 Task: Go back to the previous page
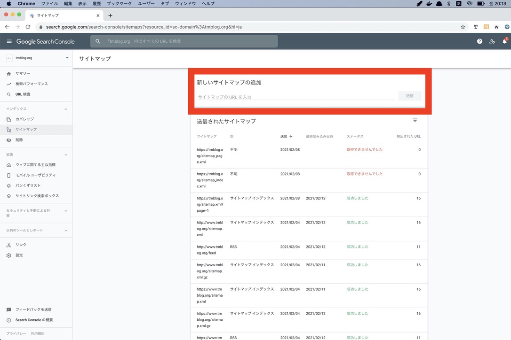[x=7, y=27]
